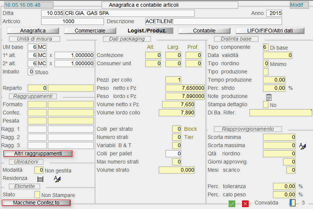Click the edit icon in Ubicazioni section

click(x=57, y=179)
